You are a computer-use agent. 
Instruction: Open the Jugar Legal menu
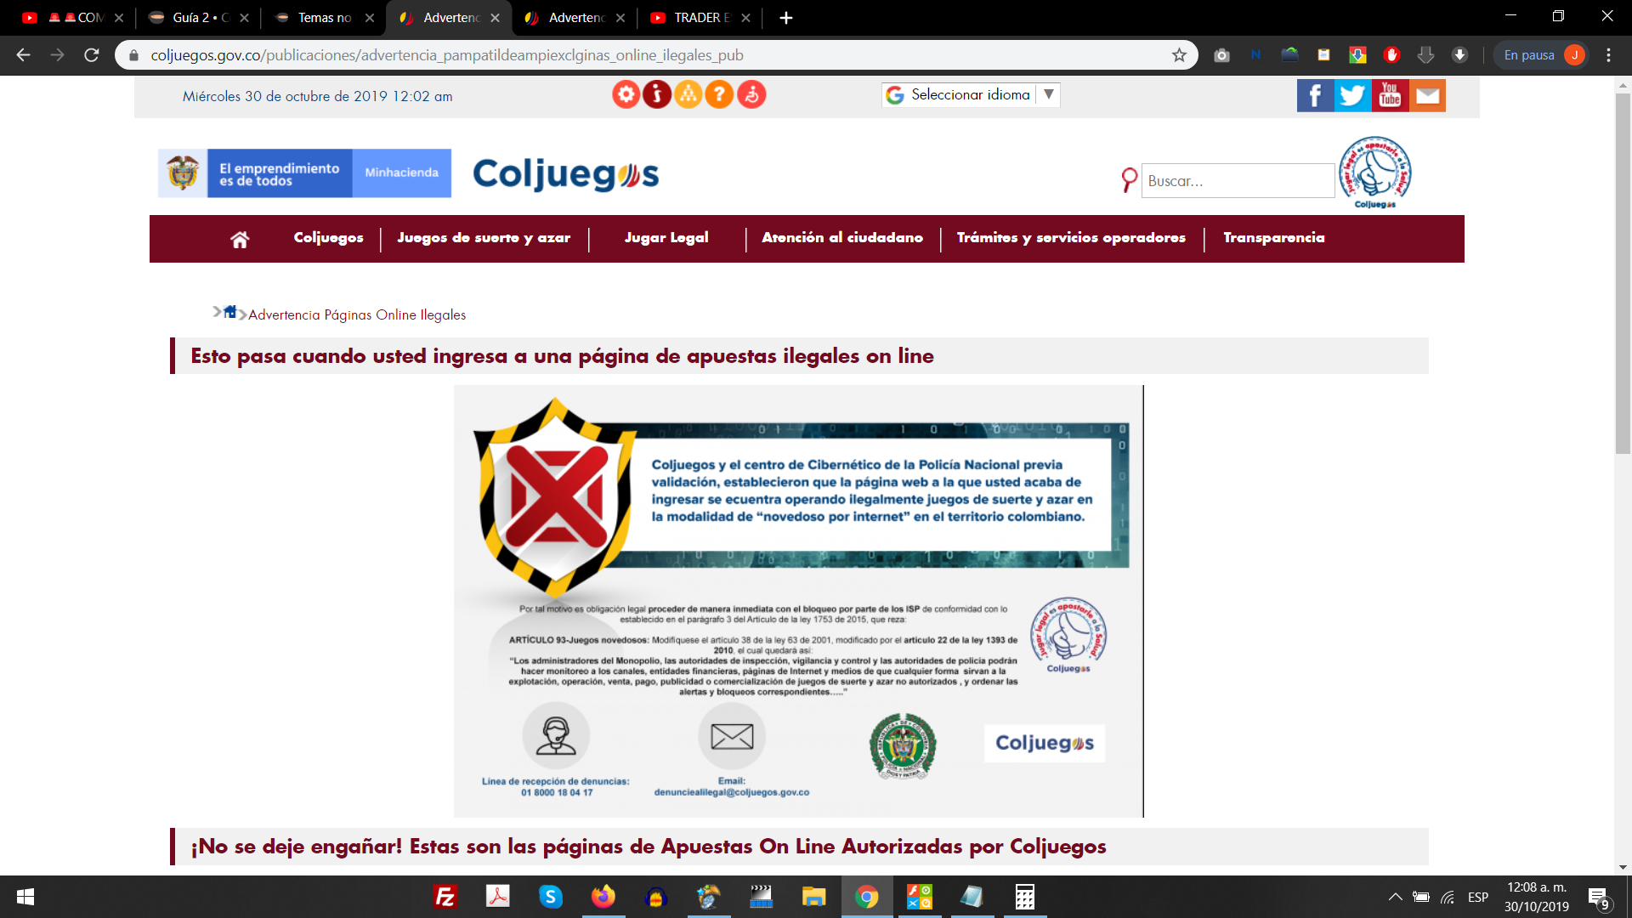pyautogui.click(x=666, y=238)
